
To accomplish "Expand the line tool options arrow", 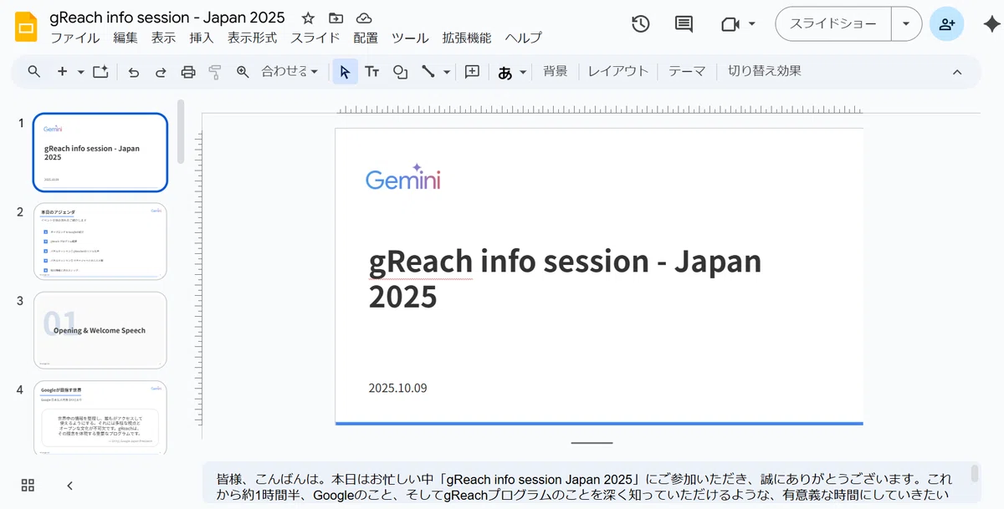I will point(447,72).
